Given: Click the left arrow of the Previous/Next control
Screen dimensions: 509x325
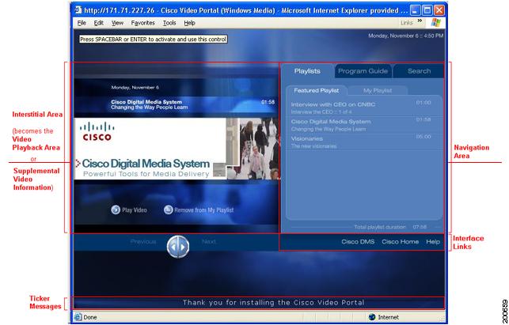Looking at the screenshot, I should (173, 247).
